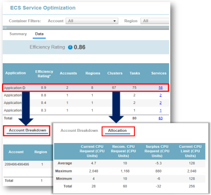
Task: Click the 75 tasks cell for Application D
Action: coord(134,88)
